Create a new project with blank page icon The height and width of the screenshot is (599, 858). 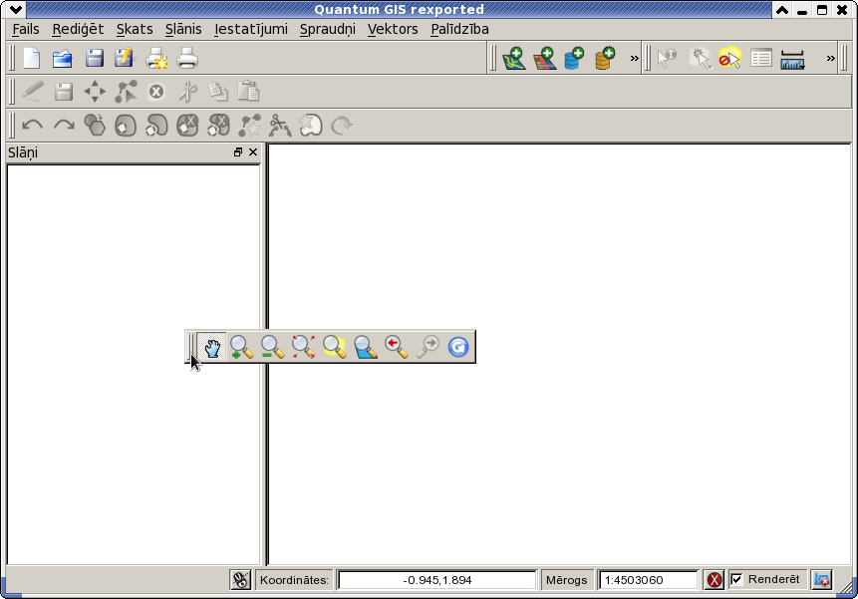(32, 59)
